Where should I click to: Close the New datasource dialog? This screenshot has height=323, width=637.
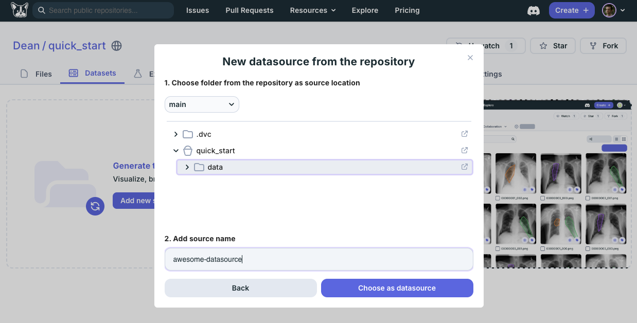(470, 58)
